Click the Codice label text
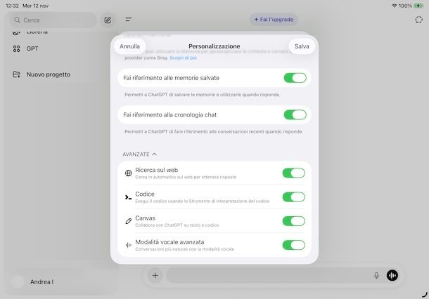This screenshot has width=429, height=299. (145, 194)
